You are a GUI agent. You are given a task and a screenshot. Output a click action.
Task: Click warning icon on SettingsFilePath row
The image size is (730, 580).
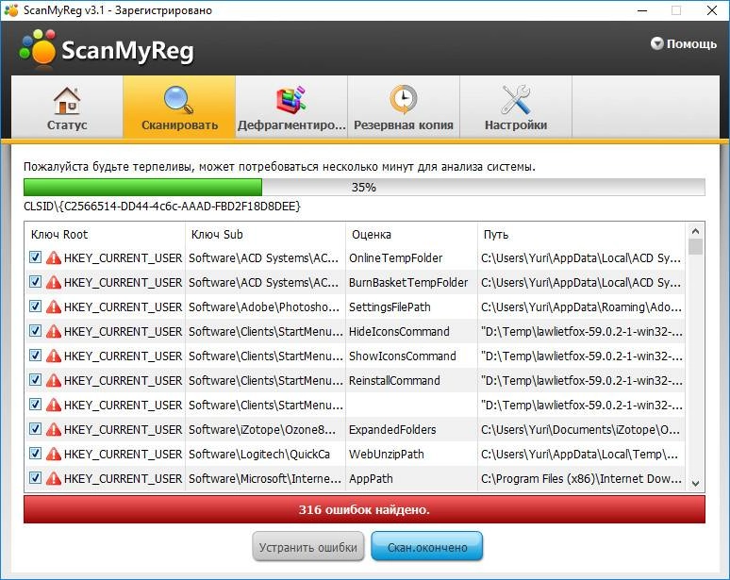coord(54,307)
